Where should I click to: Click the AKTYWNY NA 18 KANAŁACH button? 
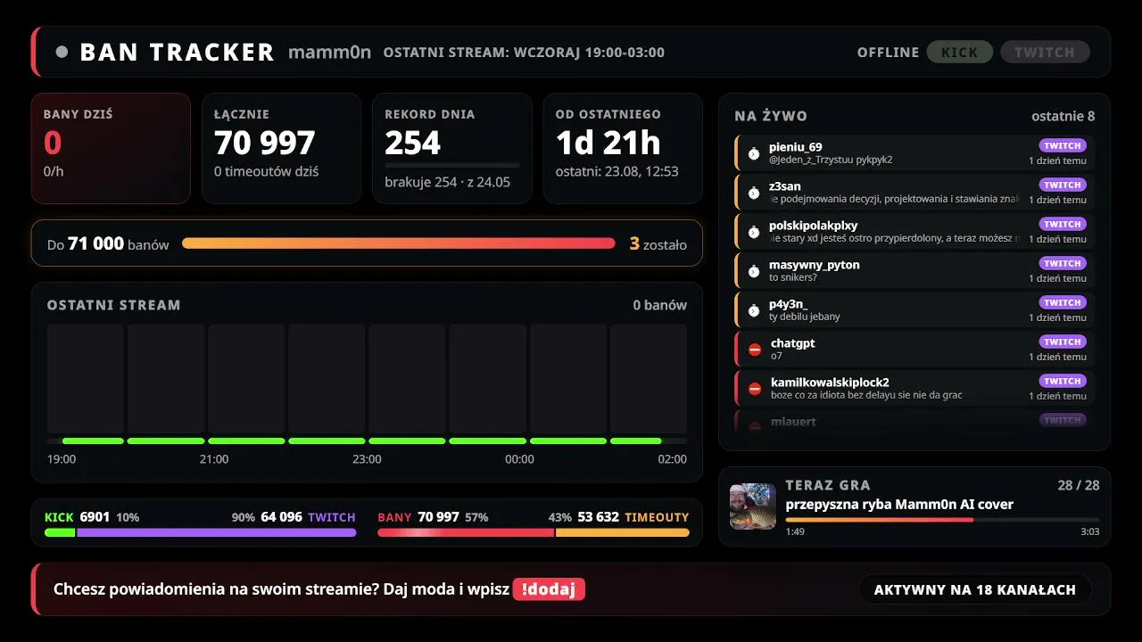[x=975, y=589]
